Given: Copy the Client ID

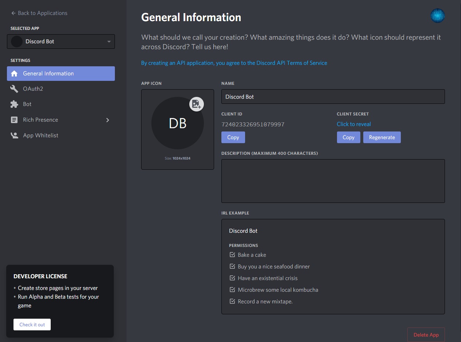Looking at the screenshot, I should pyautogui.click(x=233, y=137).
